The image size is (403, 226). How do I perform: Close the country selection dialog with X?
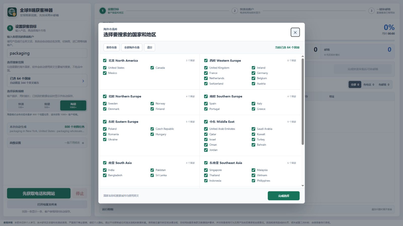295,32
